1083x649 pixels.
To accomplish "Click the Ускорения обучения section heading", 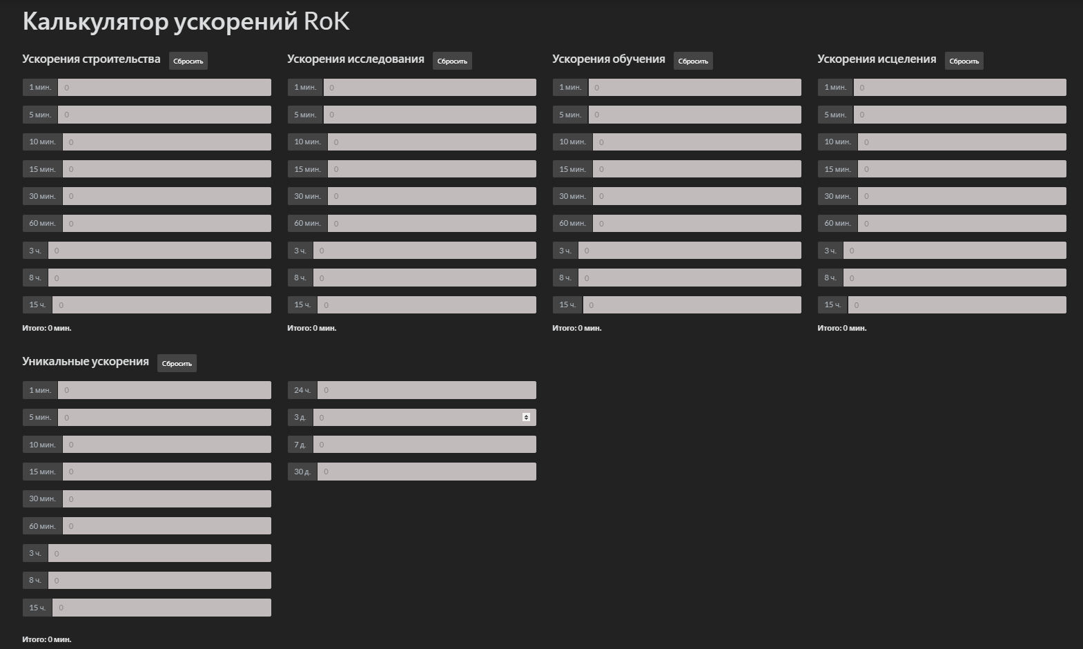I will coord(609,59).
